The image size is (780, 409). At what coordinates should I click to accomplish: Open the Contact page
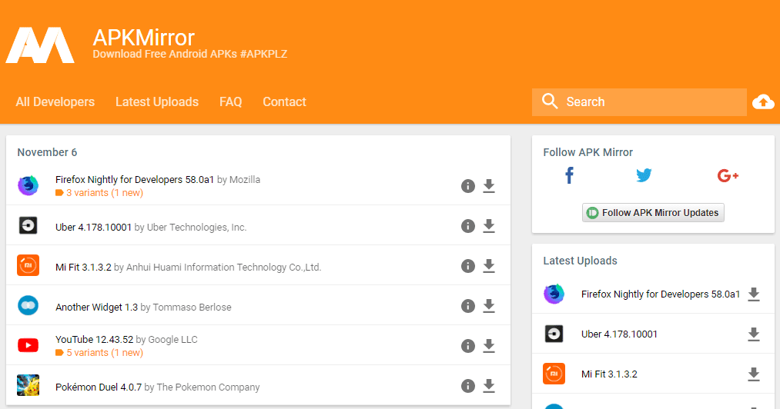[285, 102]
